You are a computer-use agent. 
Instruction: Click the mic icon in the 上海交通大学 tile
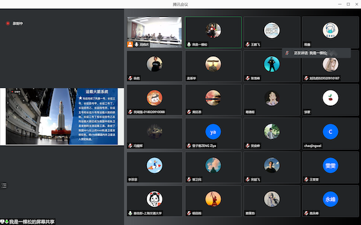131,213
